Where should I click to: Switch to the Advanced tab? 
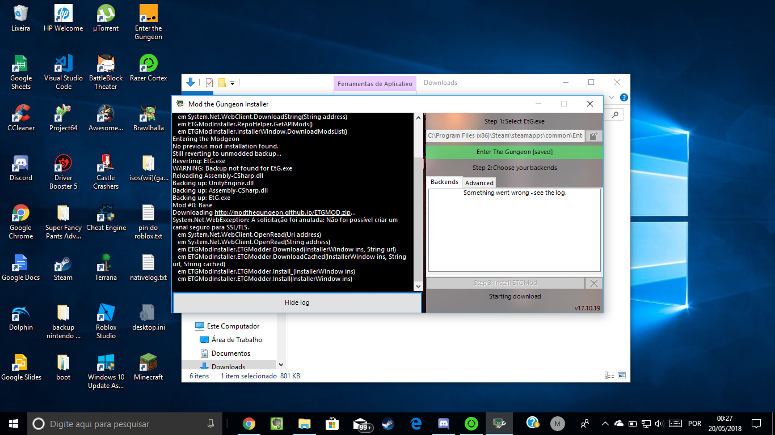(x=479, y=183)
